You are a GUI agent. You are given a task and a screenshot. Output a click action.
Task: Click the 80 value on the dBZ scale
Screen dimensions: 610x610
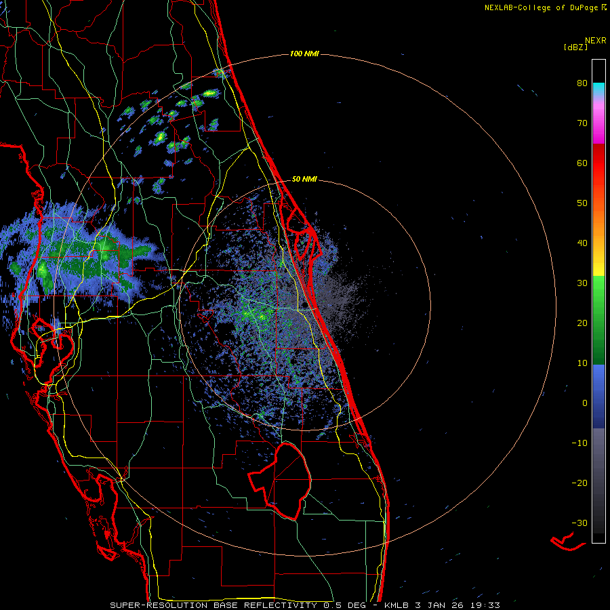582,83
